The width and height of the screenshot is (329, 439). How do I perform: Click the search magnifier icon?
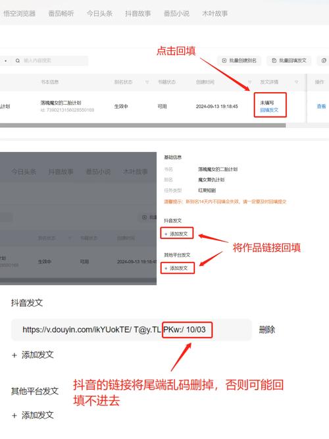[x=18, y=61]
